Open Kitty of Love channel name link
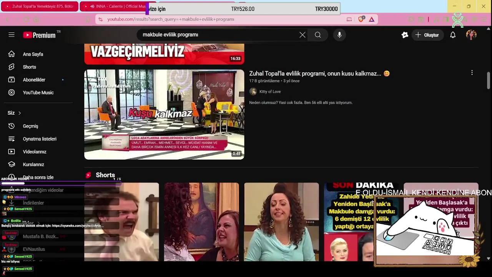This screenshot has height=277, width=492. point(270,92)
